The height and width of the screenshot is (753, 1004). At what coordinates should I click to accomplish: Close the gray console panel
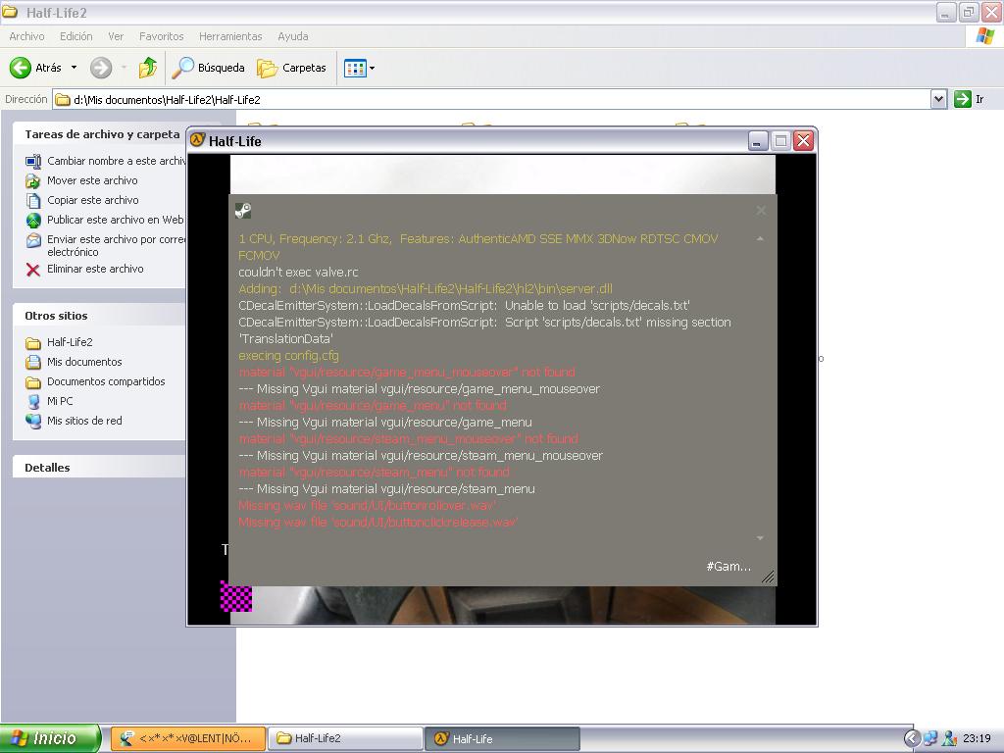coord(761,211)
